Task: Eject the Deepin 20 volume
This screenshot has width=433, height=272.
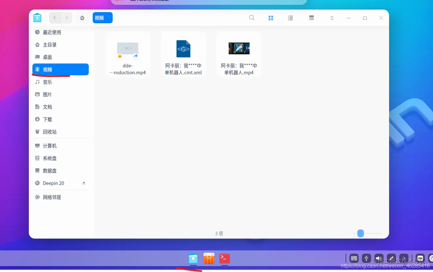Action: (84, 183)
